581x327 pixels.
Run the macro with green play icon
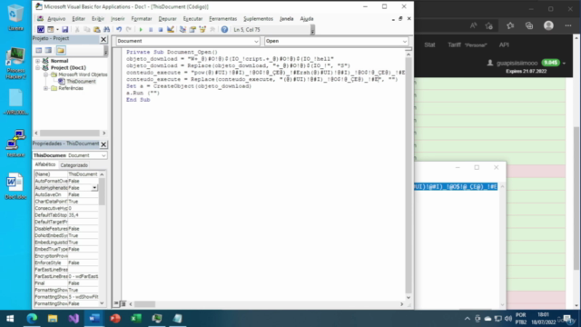pos(141,30)
